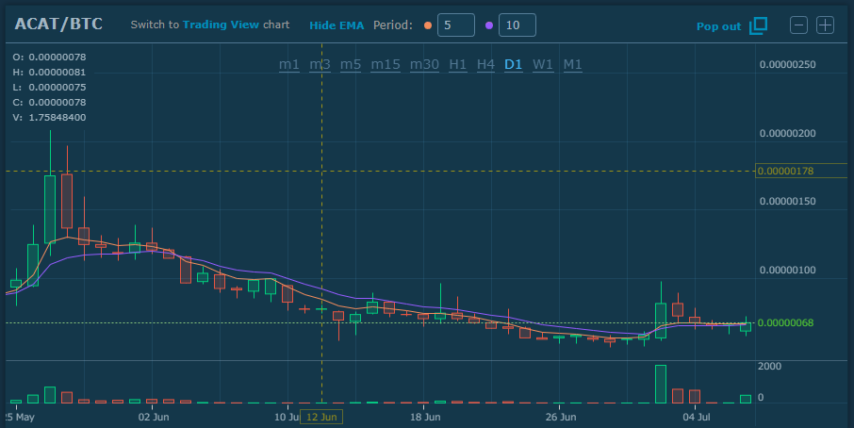
Task: Zoom in the chart with plus button
Action: (x=825, y=25)
